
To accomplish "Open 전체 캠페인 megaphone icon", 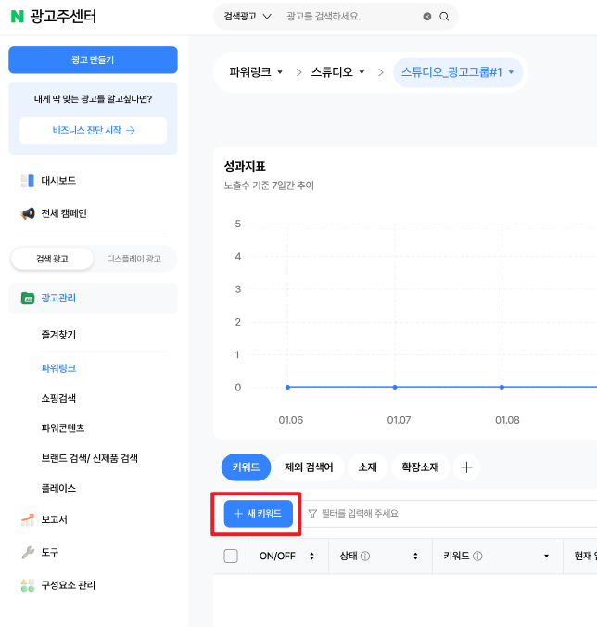I will pyautogui.click(x=28, y=213).
